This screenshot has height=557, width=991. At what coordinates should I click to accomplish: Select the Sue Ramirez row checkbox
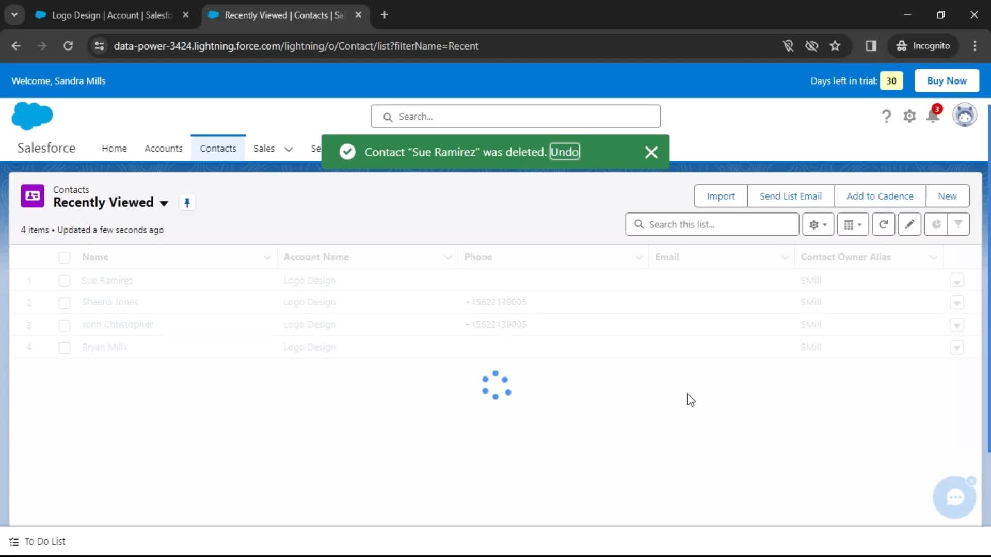(x=65, y=281)
